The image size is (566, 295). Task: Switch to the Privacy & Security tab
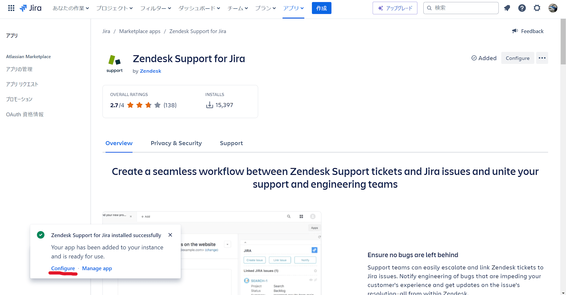coord(176,143)
